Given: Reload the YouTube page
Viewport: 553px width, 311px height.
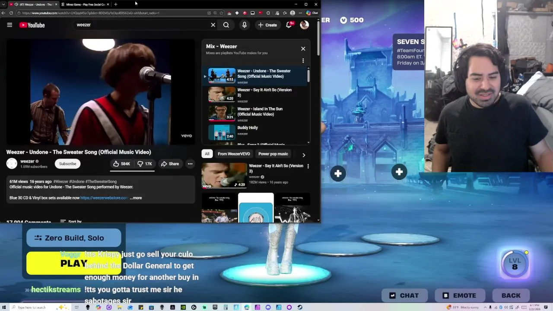Looking at the screenshot, I should [11, 13].
